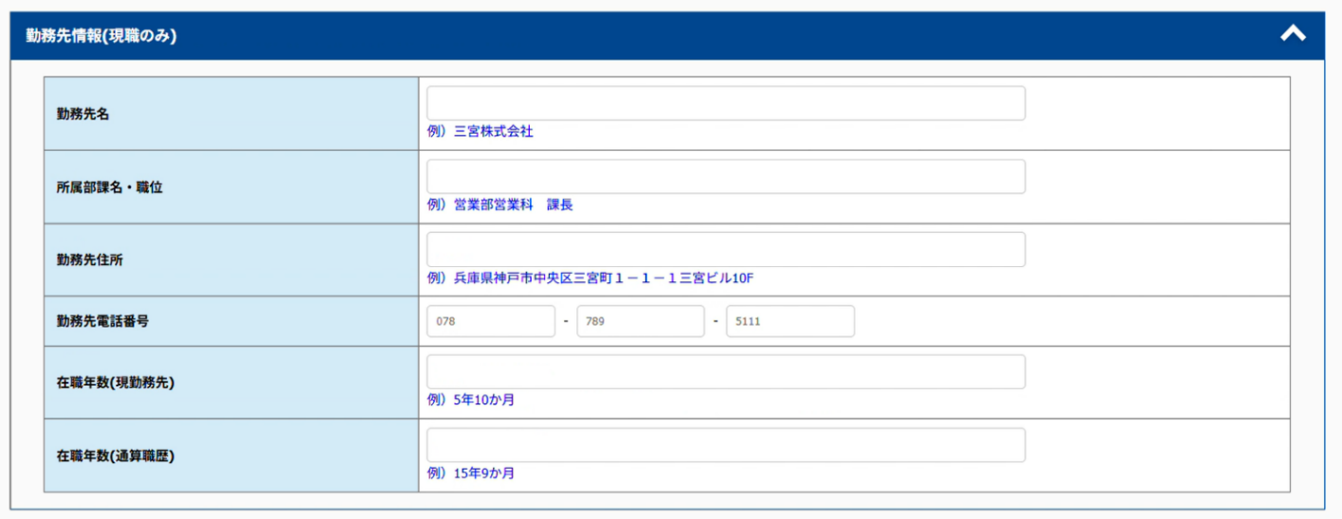The image size is (1342, 519).
Task: Click the 勤務先電話番号 row label
Action: [x=103, y=321]
